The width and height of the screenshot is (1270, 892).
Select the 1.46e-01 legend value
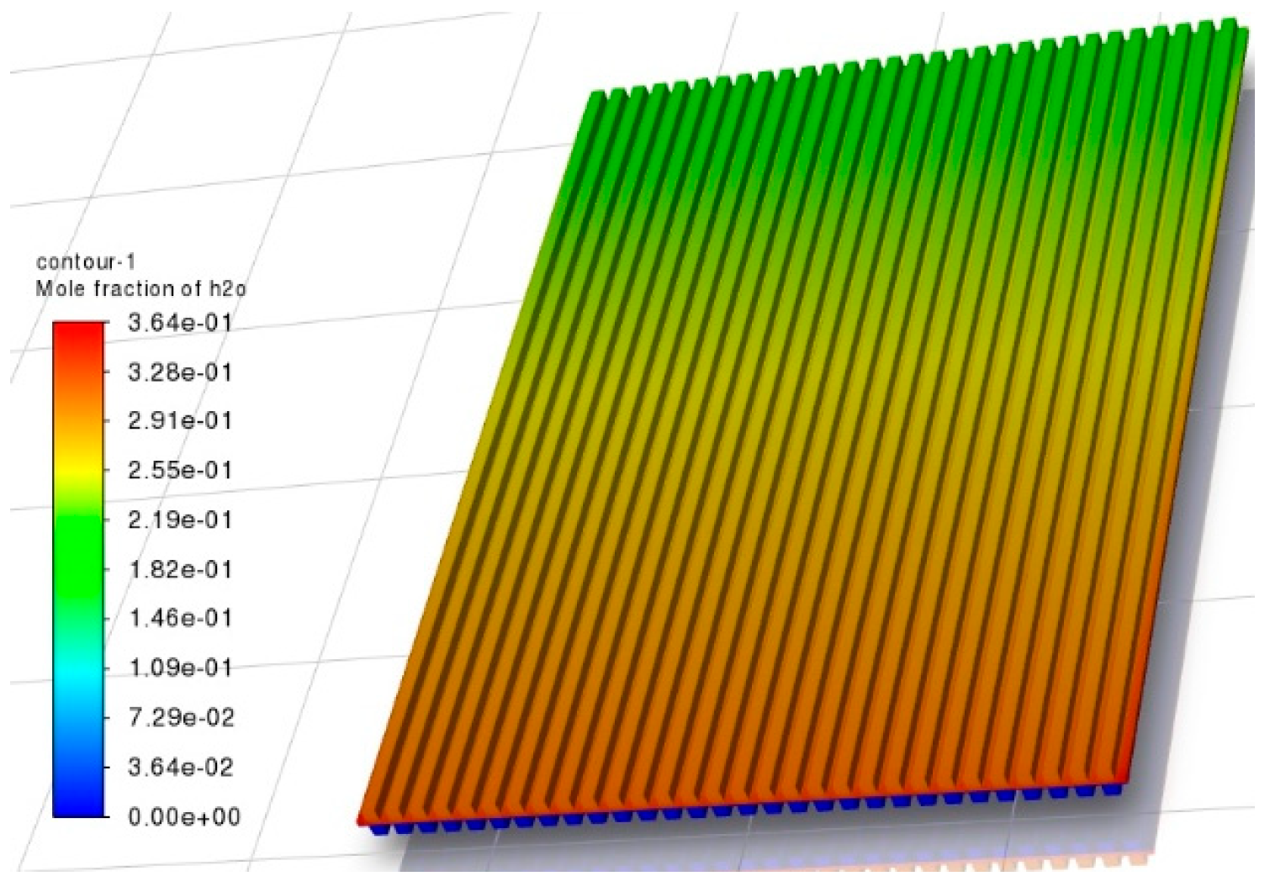pyautogui.click(x=179, y=619)
